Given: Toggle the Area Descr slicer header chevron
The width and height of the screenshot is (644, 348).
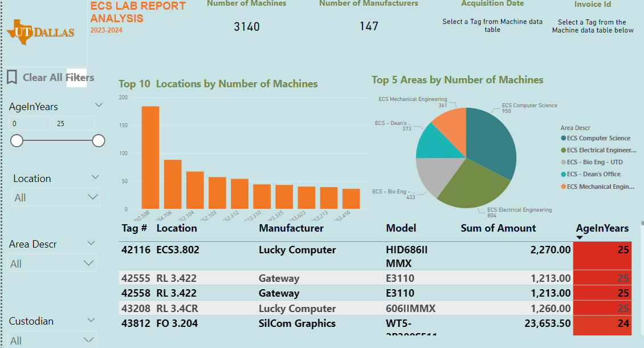Looking at the screenshot, I should 91,243.
